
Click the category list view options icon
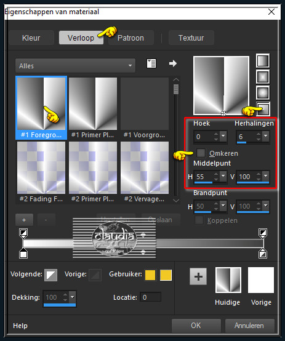pos(151,64)
